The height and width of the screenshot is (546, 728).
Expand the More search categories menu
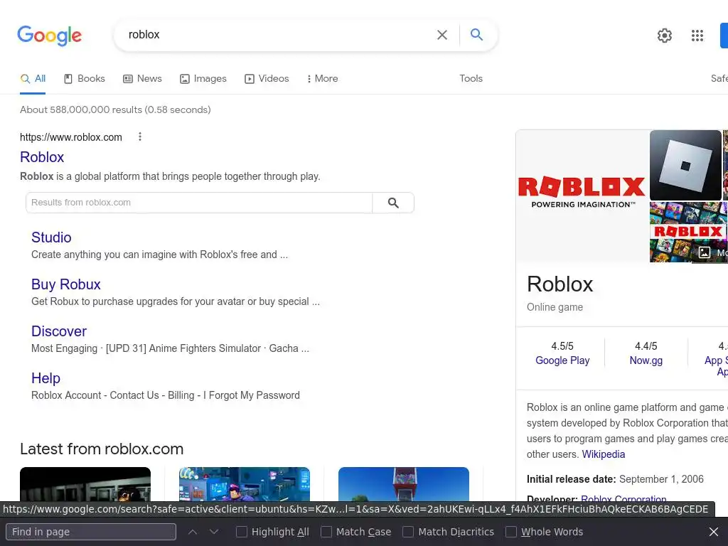click(322, 78)
